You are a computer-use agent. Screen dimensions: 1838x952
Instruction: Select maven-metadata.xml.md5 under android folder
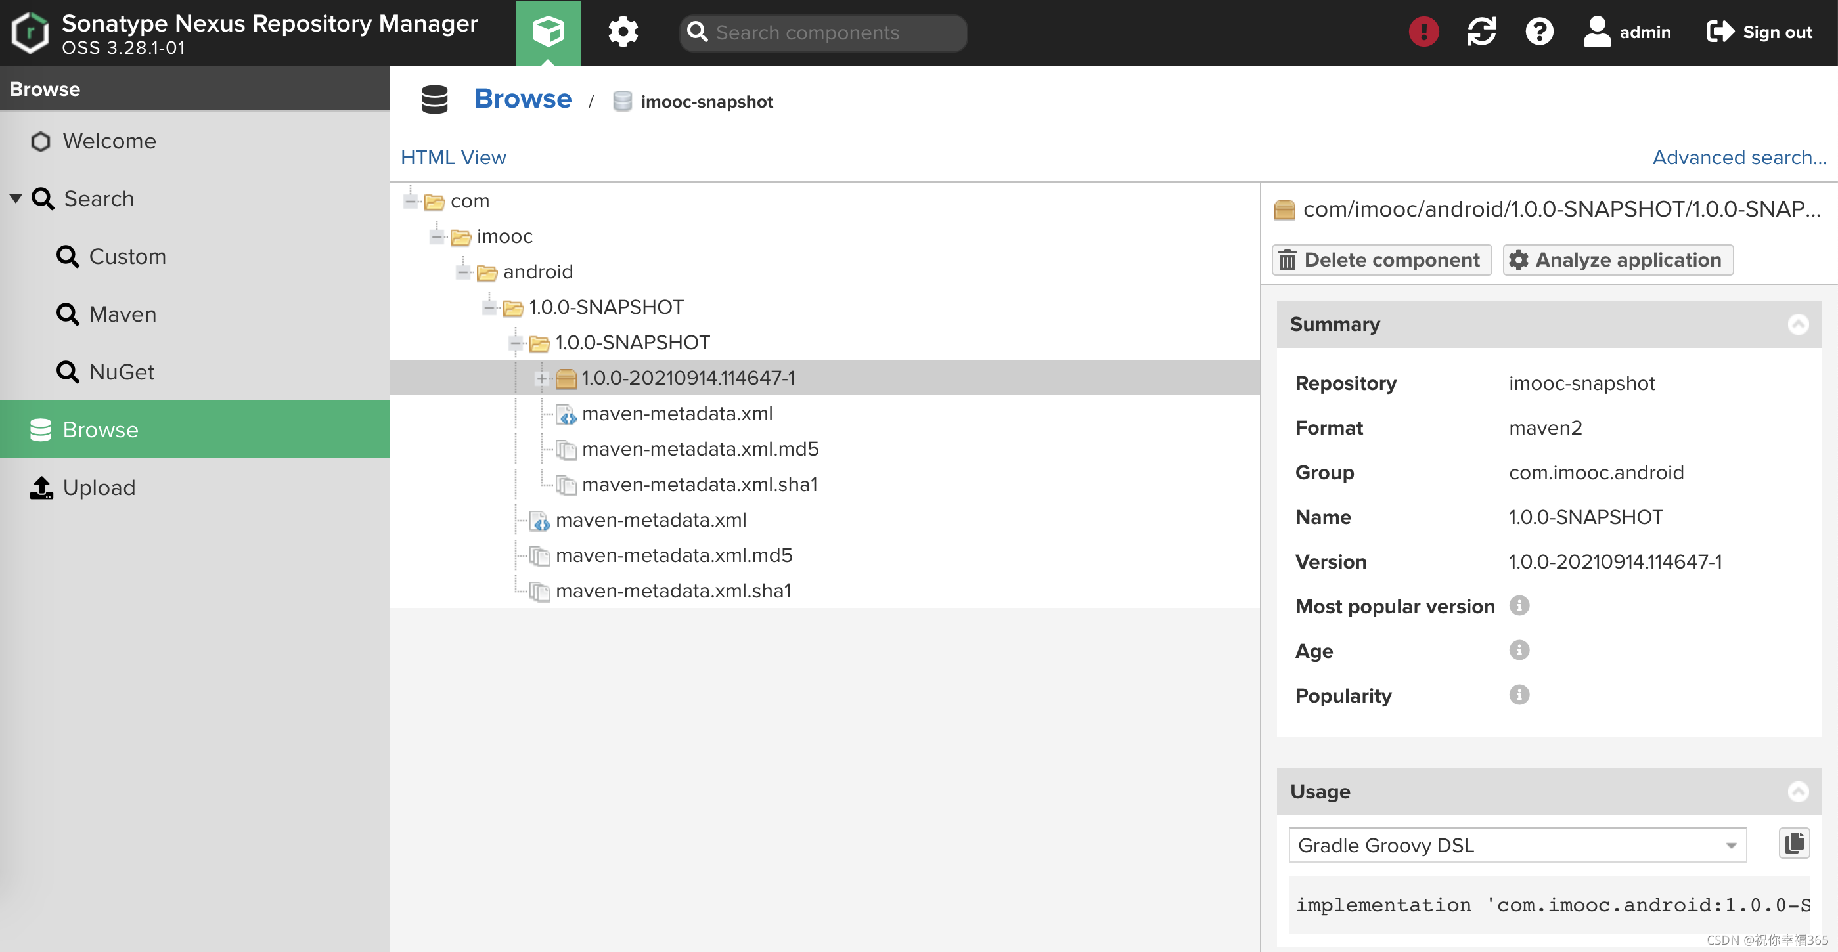click(x=673, y=555)
